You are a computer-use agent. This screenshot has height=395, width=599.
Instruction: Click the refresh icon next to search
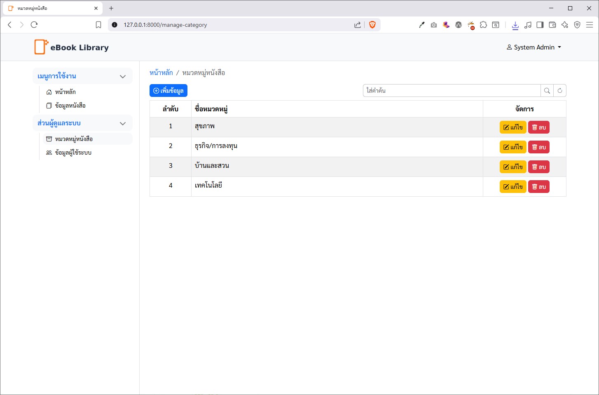point(559,91)
